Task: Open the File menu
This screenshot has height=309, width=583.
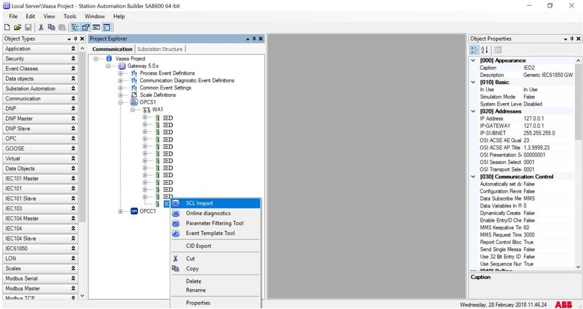Action: 13,17
